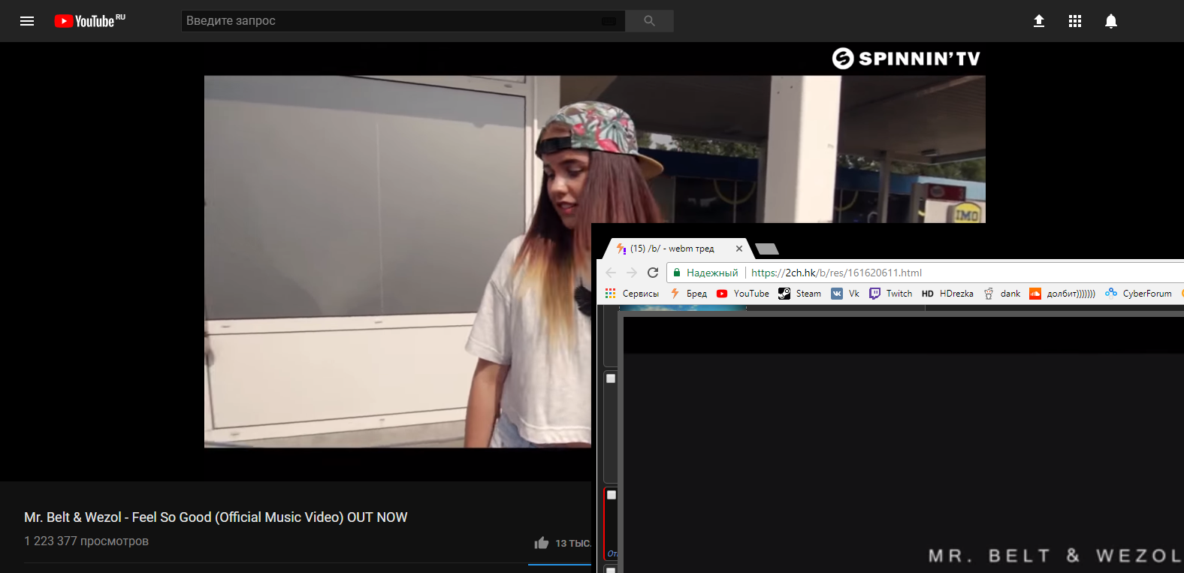Open the 'dank' Reddit bookmark
The height and width of the screenshot is (573, 1184).
click(1002, 294)
